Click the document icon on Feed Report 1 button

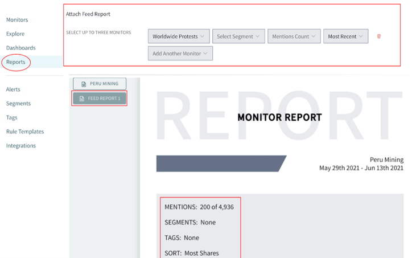tap(82, 99)
